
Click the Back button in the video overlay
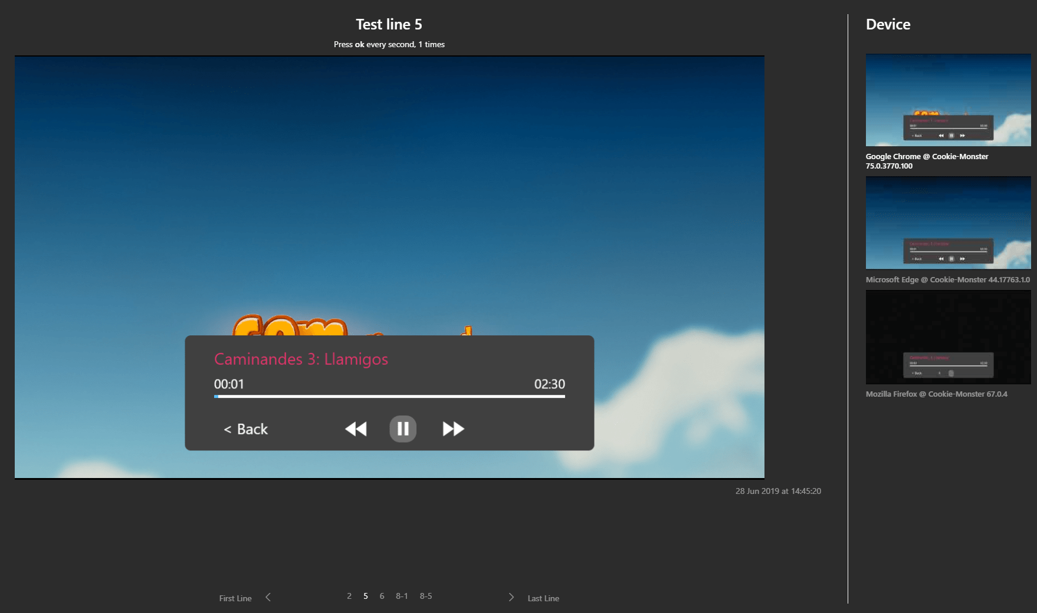coord(245,429)
